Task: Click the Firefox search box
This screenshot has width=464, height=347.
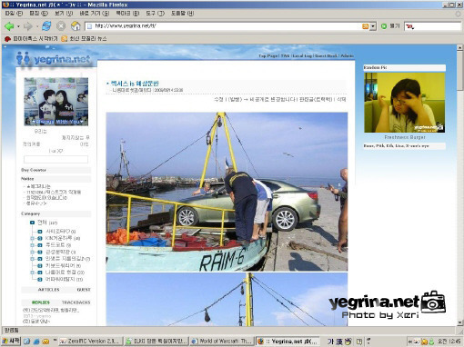Action: point(433,26)
